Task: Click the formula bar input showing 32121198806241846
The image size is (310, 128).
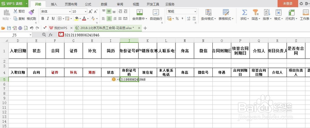Action: pyautogui.click(x=184, y=35)
